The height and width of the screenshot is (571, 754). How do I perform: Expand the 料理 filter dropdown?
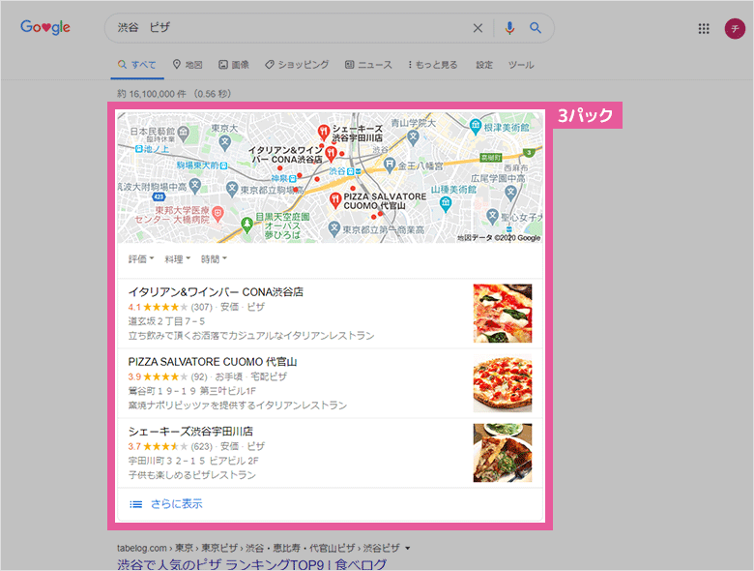[178, 259]
